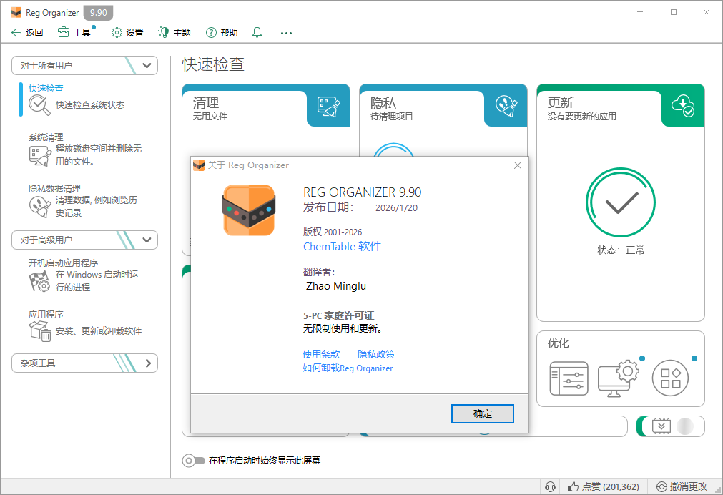Click the notification bell icon
Screen dimensions: 723x495
click(x=257, y=32)
